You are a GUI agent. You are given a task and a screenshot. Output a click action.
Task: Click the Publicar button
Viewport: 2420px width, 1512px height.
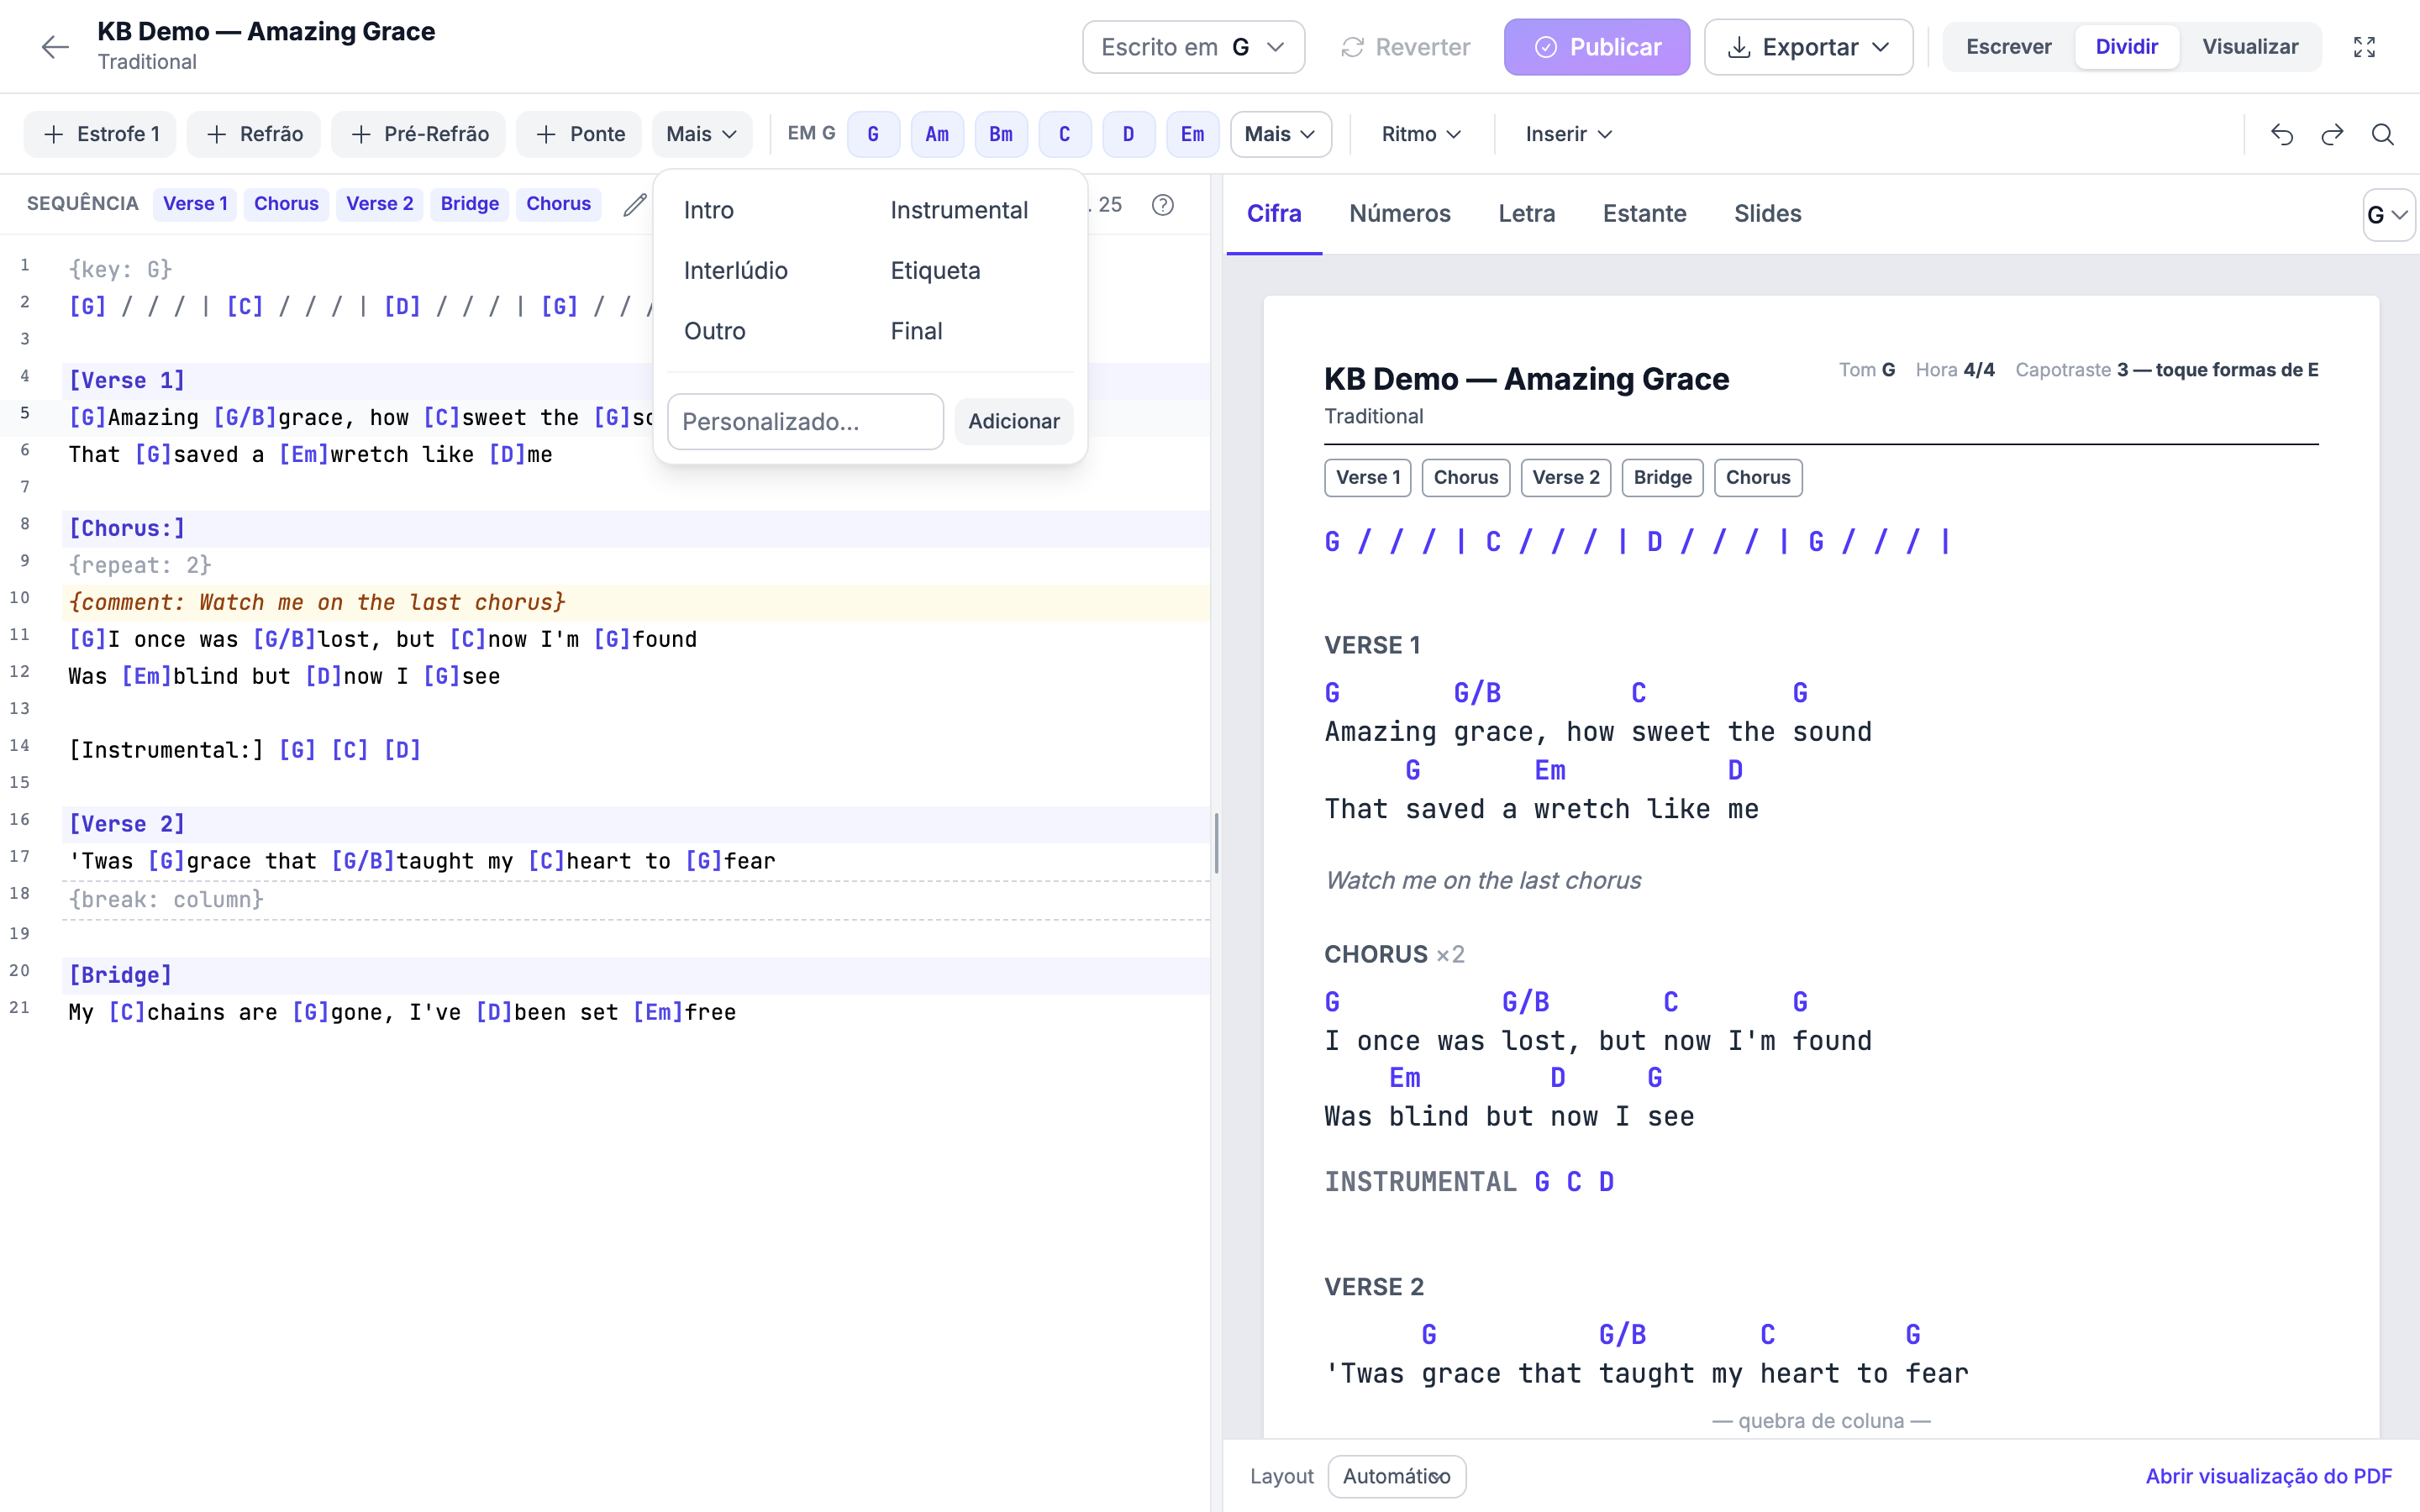click(1596, 47)
